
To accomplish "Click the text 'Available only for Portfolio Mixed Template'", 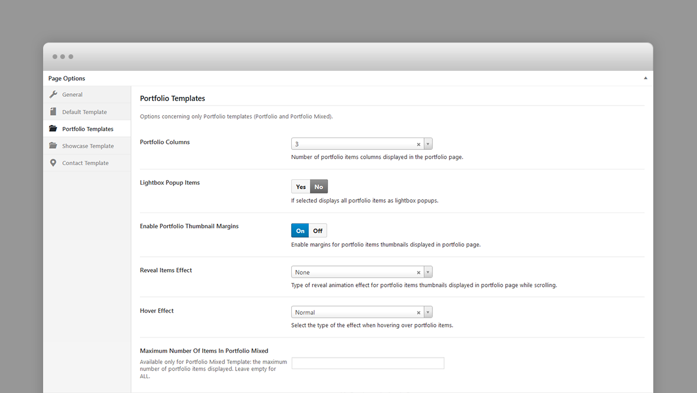I will pos(213,369).
